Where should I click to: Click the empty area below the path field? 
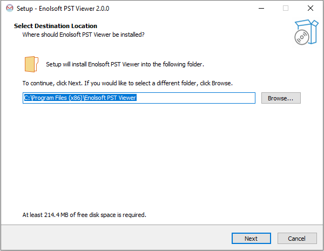pos(162,157)
